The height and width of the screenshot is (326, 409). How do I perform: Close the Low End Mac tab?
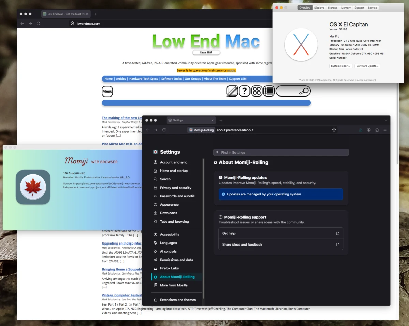(87, 14)
